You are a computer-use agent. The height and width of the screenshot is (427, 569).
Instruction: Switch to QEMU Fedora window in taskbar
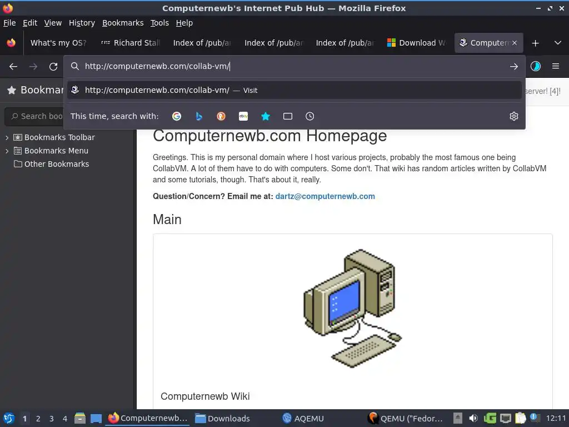[x=406, y=418]
